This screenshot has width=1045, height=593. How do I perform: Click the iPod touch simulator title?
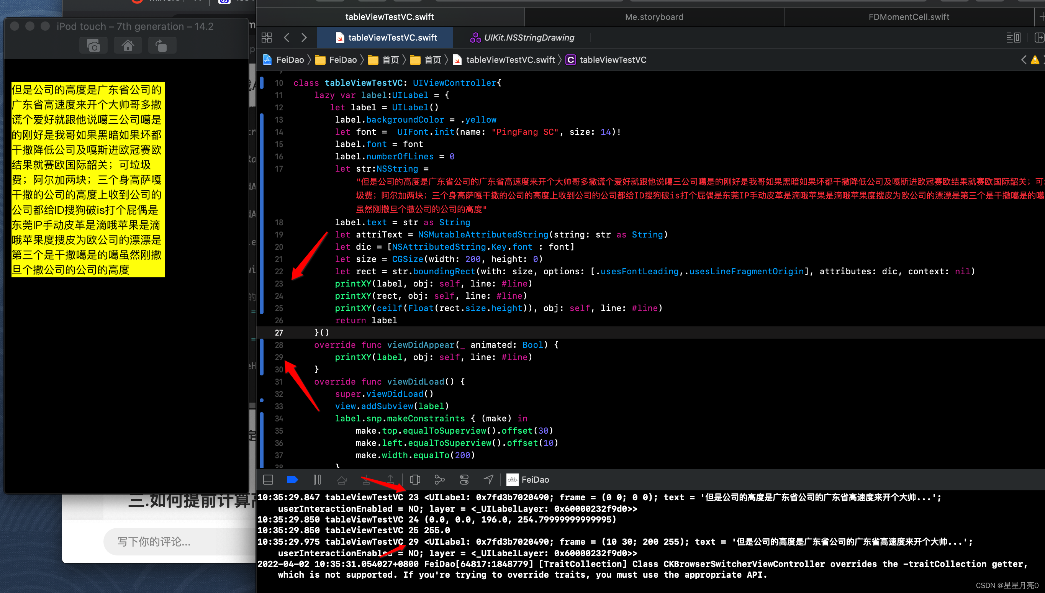point(135,26)
